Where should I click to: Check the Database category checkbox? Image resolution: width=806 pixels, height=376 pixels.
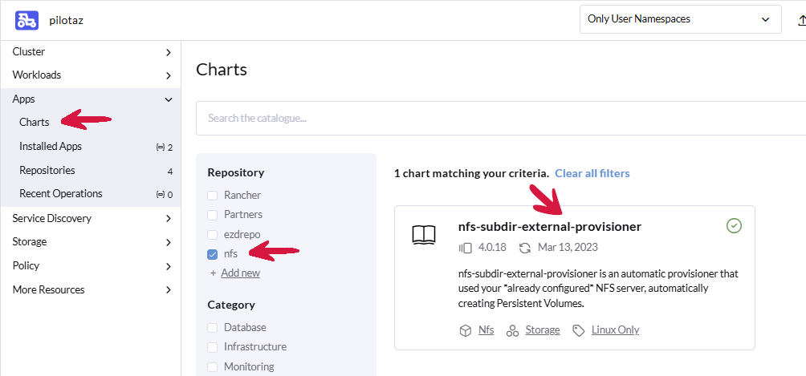(x=213, y=328)
